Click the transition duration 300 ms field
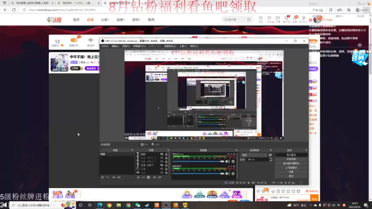Screen dimensions: 372x209 coord(258,160)
